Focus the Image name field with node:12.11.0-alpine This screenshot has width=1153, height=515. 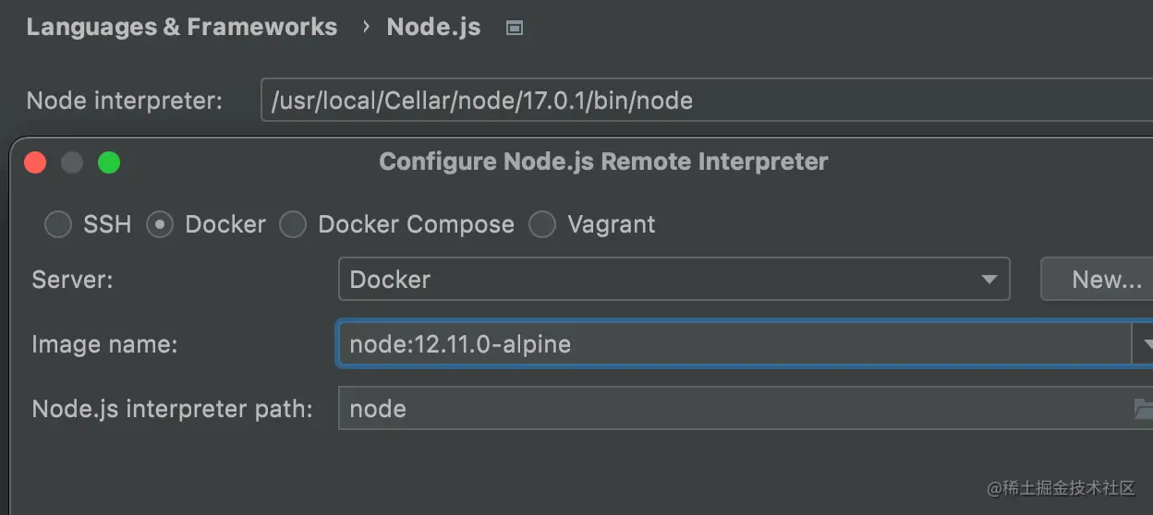click(x=735, y=344)
